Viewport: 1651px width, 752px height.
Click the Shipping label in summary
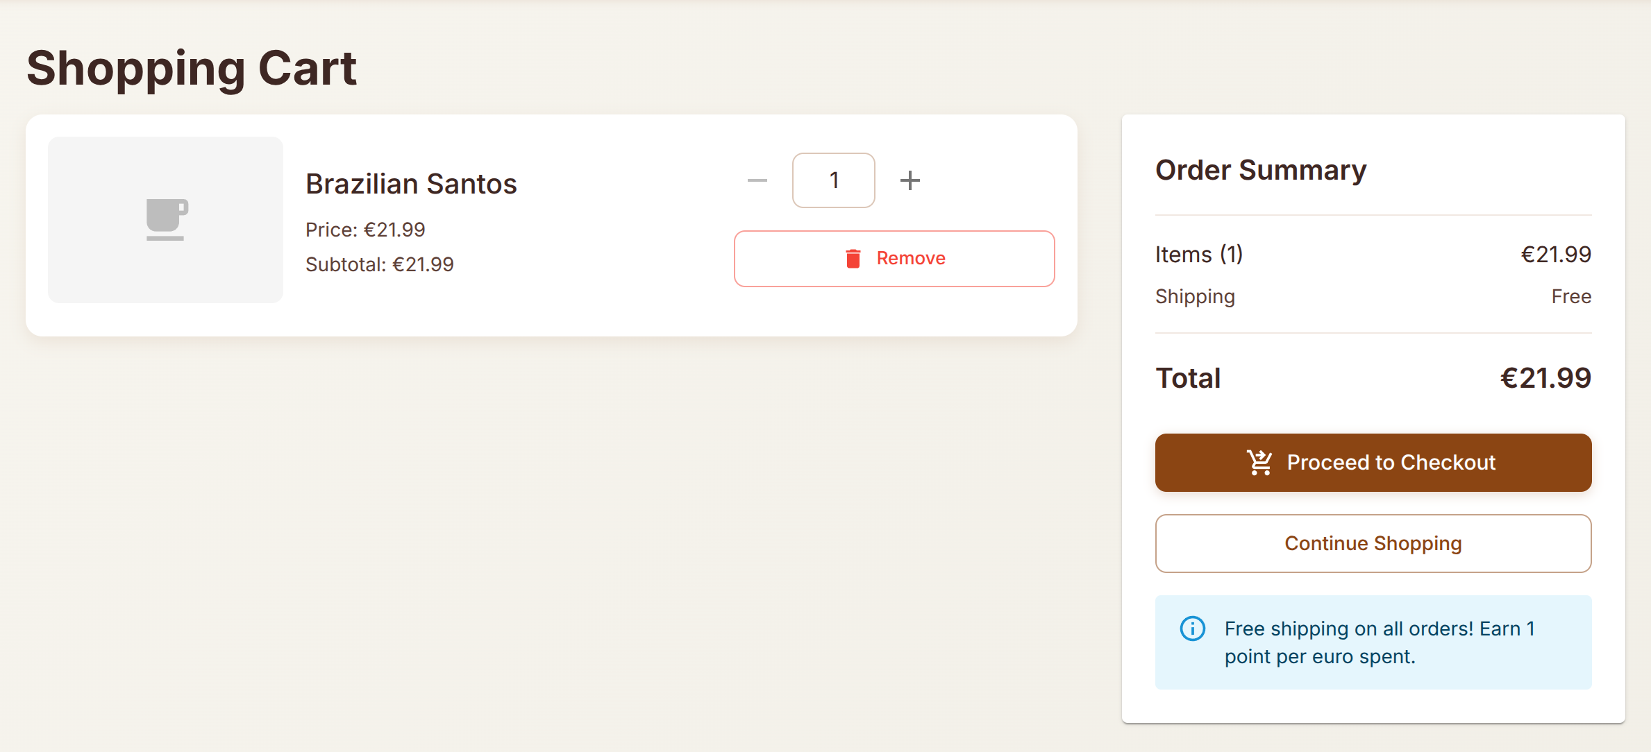[1194, 297]
